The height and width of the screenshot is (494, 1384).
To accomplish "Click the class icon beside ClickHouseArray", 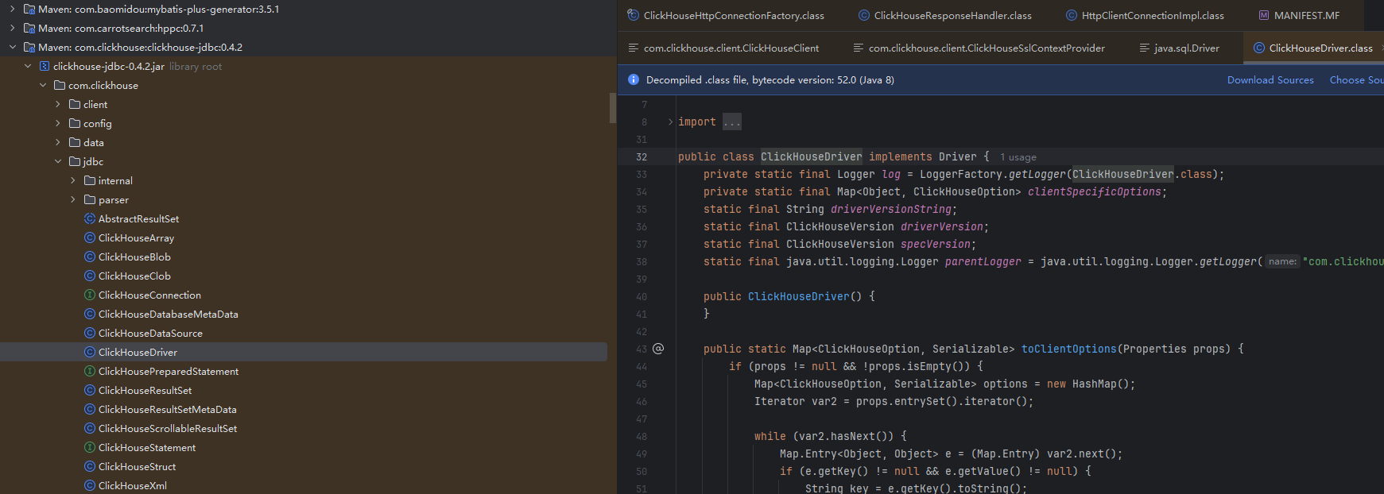I will click(90, 238).
